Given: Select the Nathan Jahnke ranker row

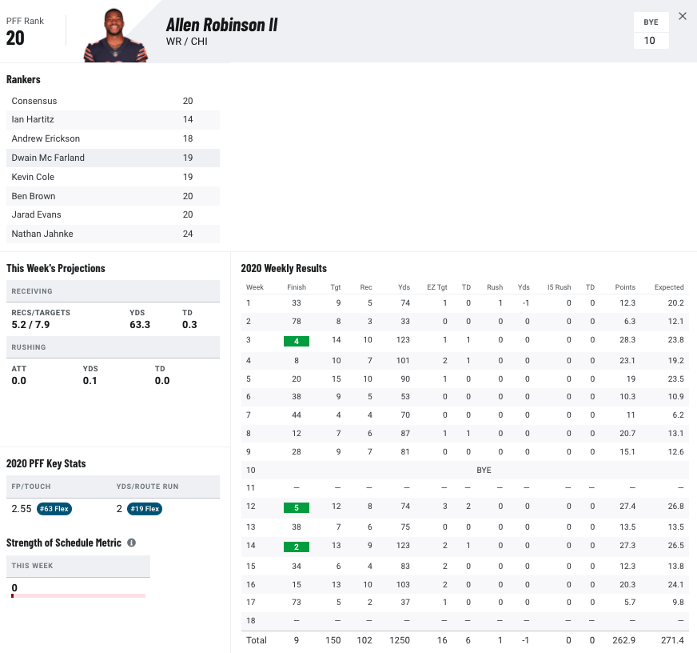Looking at the screenshot, I should point(113,234).
